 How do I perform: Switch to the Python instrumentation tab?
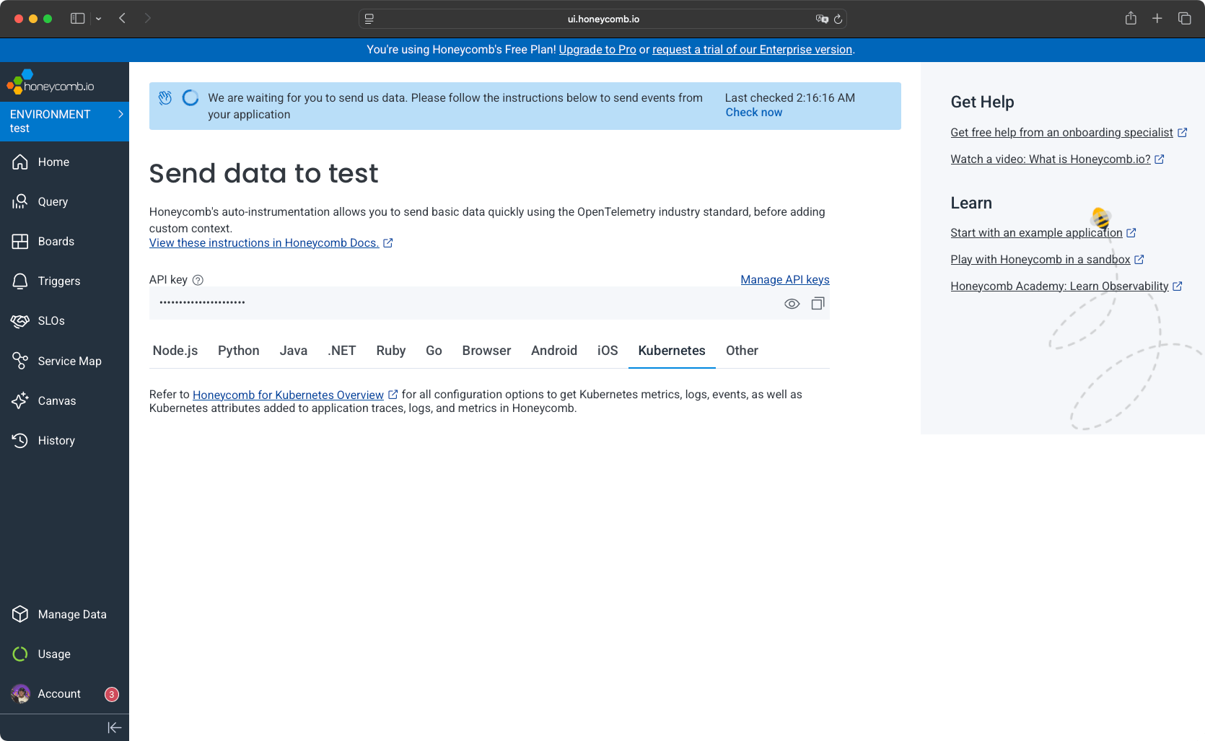point(238,351)
